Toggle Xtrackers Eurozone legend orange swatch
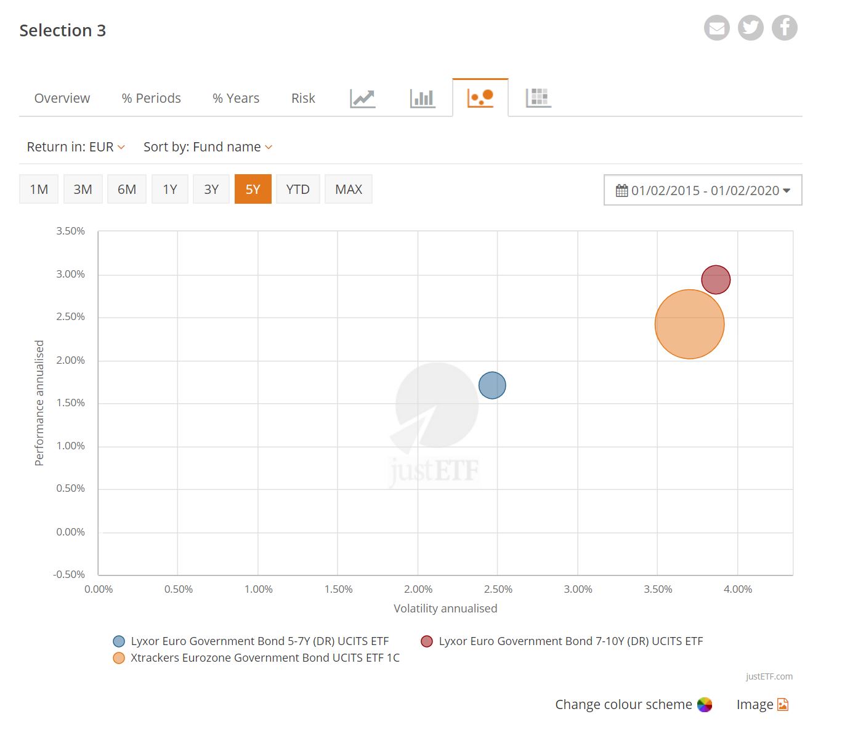Viewport: 850px width, 738px height. [x=119, y=658]
